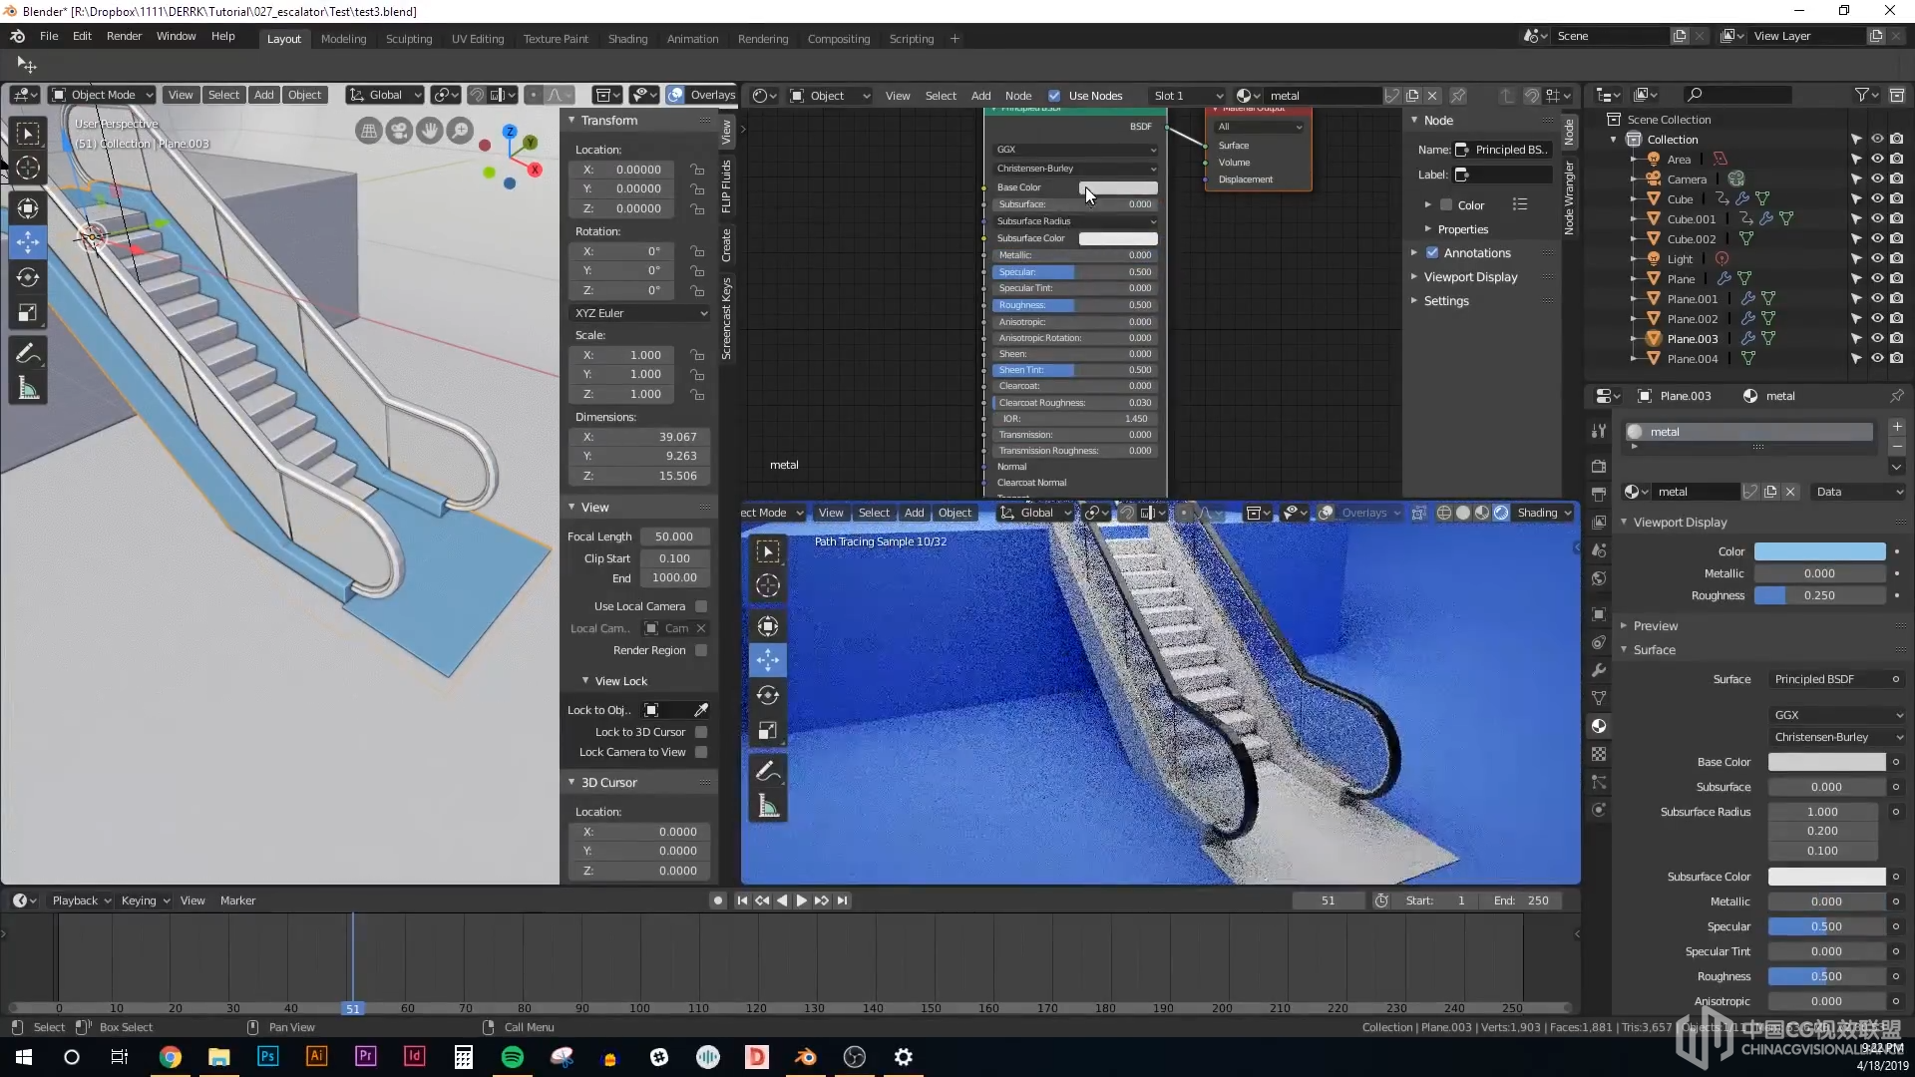Open the Node menu in node editor
1915x1077 pixels.
click(1018, 96)
